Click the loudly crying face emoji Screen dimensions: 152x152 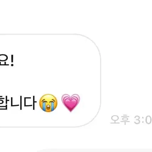pyautogui.click(x=48, y=103)
